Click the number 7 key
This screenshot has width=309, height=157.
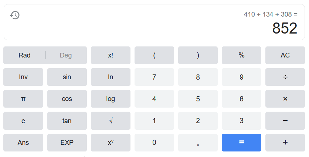pos(154,77)
